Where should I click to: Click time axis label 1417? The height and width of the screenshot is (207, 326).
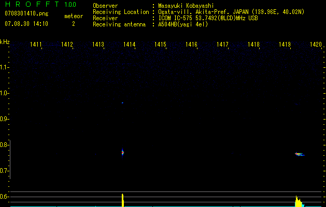tap(222, 44)
